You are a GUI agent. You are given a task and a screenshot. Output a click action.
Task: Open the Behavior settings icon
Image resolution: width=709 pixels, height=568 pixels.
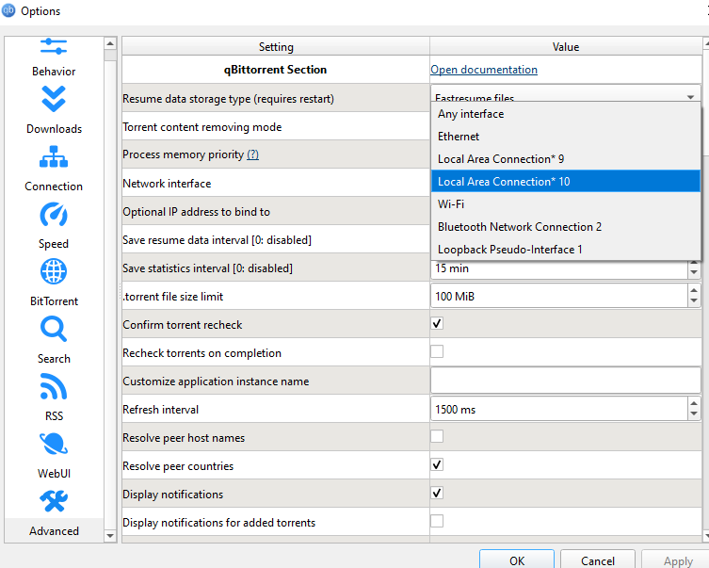pyautogui.click(x=54, y=46)
